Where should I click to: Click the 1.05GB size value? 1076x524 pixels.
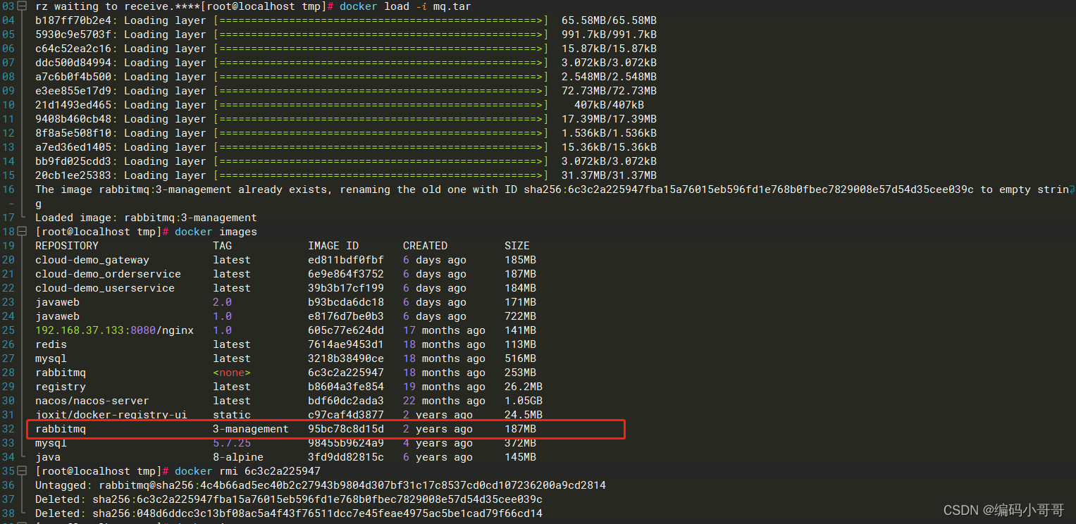(x=524, y=401)
